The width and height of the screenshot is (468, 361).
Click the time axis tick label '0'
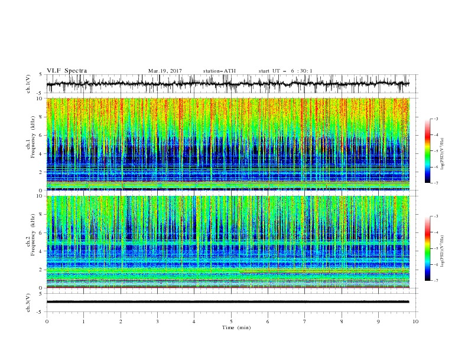point(47,321)
